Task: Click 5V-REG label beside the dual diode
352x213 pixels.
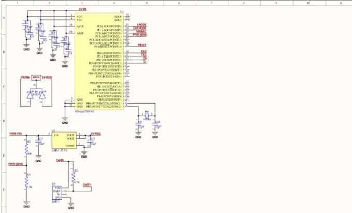Action: pyautogui.click(x=47, y=77)
